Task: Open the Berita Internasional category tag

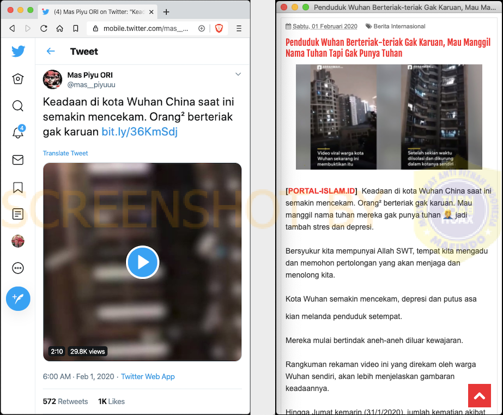Action: pos(399,26)
